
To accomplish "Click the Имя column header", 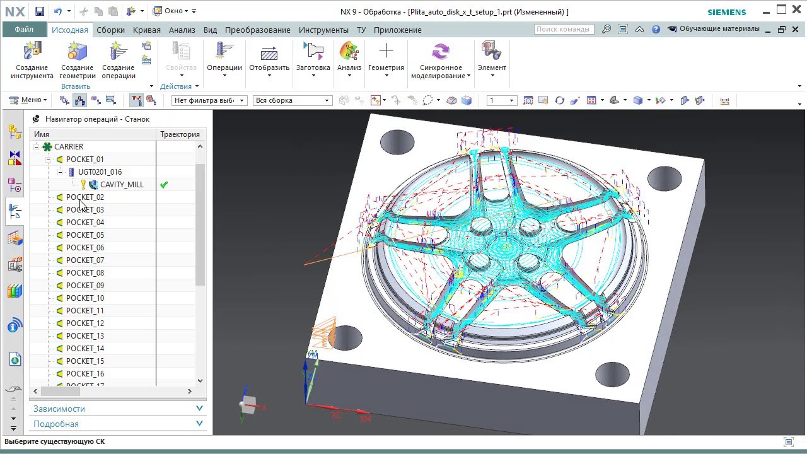I will 93,134.
